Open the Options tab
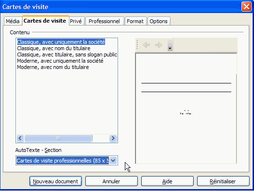Screen dimensions: 254x191 point(159,21)
